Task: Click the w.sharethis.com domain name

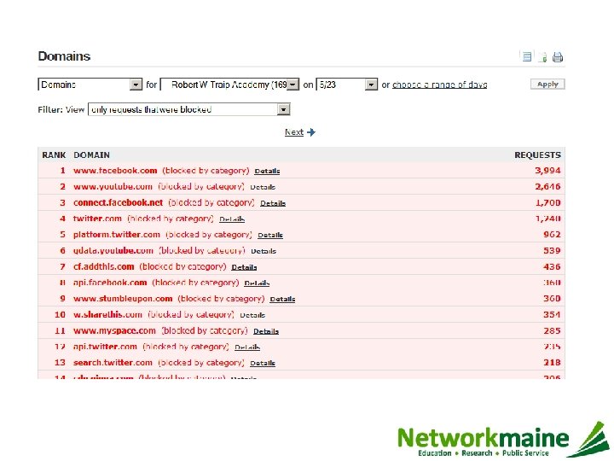Action: pyautogui.click(x=107, y=314)
